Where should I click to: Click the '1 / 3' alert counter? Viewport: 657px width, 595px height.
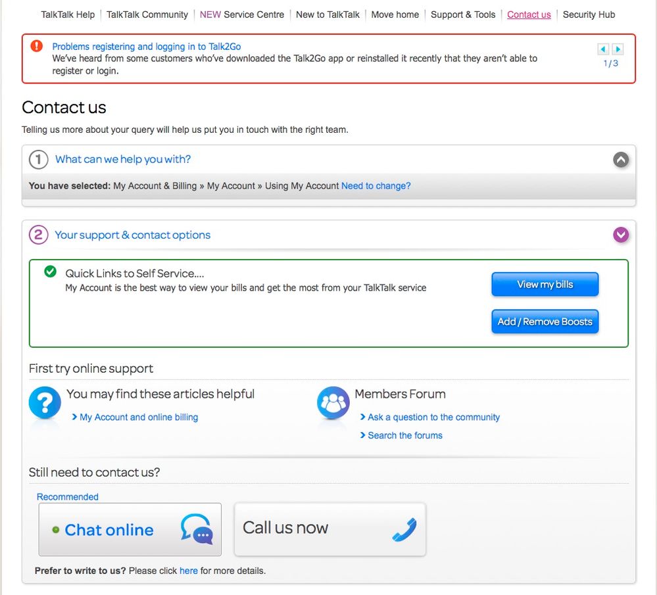(610, 63)
